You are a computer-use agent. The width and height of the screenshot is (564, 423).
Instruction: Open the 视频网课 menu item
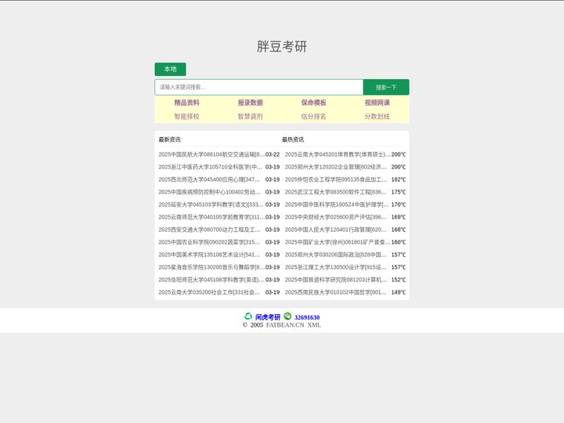(378, 103)
